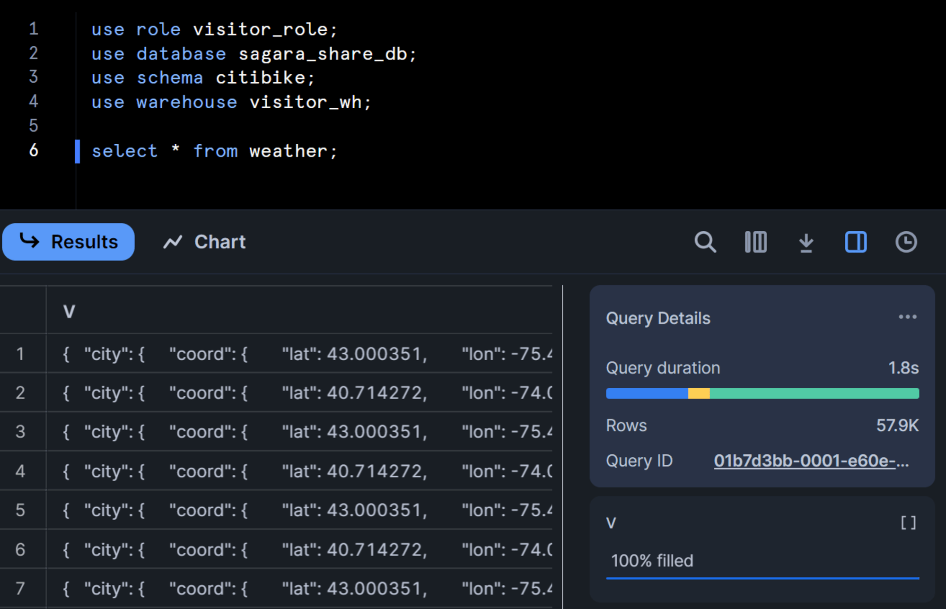The width and height of the screenshot is (946, 609).
Task: Click the Rows 57.9K value
Action: [x=897, y=426]
